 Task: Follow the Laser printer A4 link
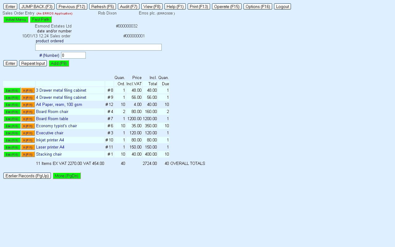point(50,147)
